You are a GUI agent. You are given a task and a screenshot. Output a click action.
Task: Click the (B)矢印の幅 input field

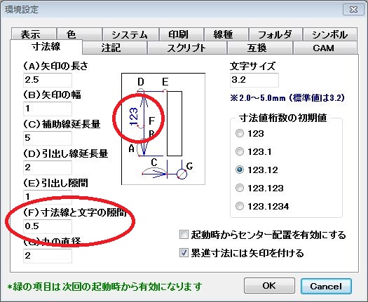pos(48,109)
